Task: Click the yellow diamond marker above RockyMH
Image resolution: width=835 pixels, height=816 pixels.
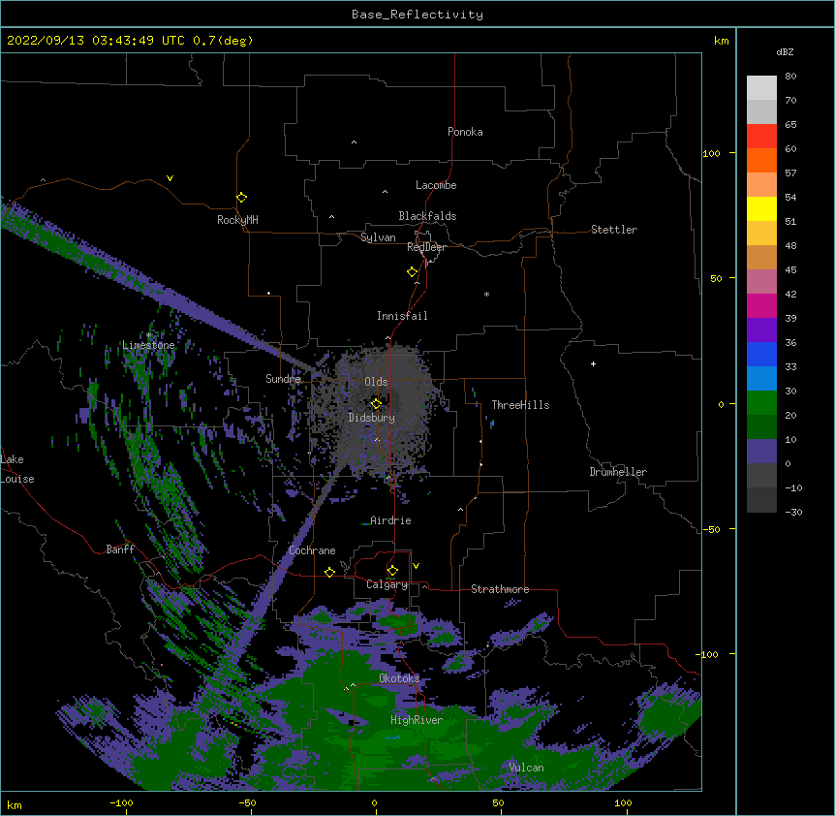Action: pos(241,198)
